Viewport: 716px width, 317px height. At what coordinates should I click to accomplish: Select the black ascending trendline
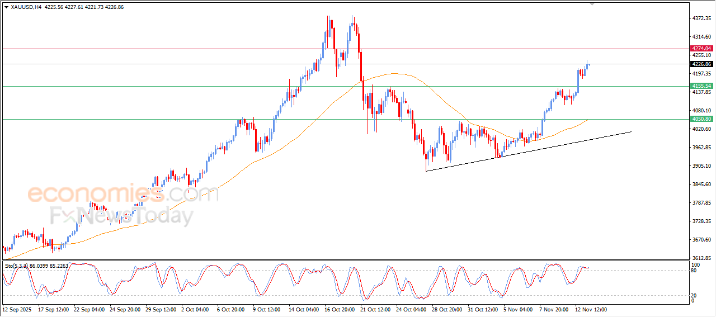529,152
